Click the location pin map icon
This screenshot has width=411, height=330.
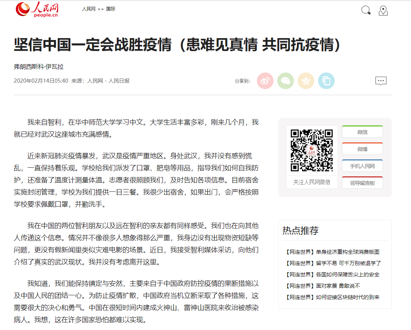click(383, 11)
